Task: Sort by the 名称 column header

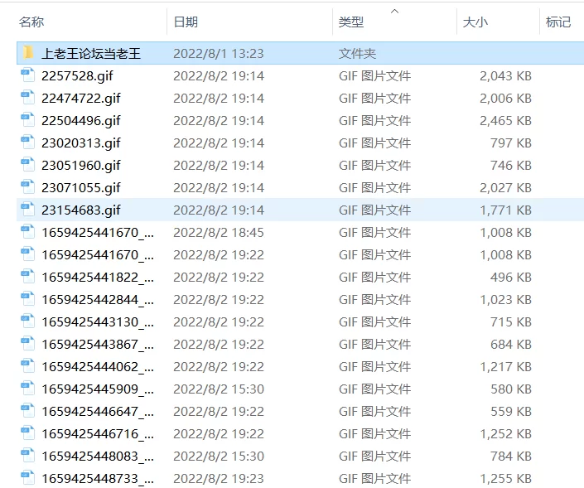Action: click(x=31, y=22)
